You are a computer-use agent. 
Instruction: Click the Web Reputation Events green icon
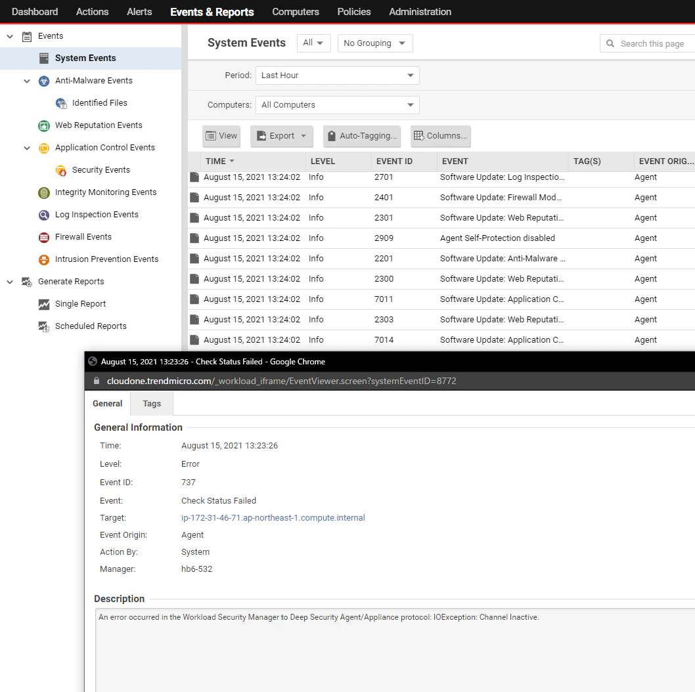tap(44, 126)
